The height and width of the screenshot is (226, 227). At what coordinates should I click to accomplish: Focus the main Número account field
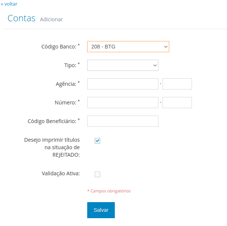[x=123, y=103]
